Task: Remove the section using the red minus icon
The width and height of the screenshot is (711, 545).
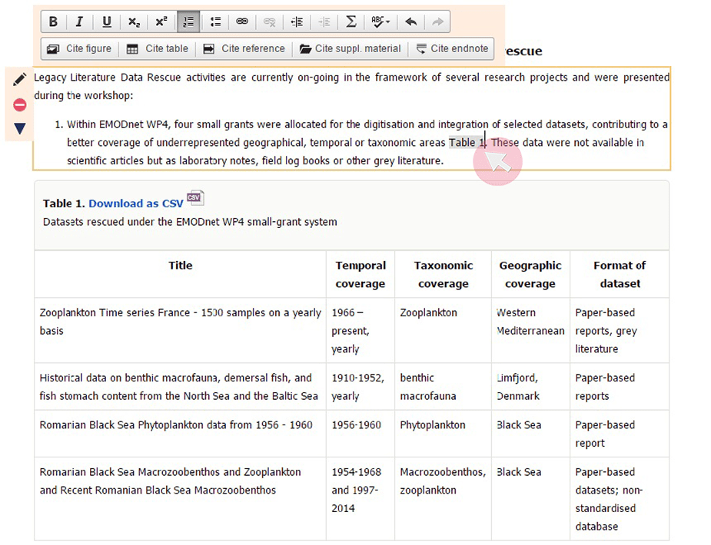Action: [19, 104]
